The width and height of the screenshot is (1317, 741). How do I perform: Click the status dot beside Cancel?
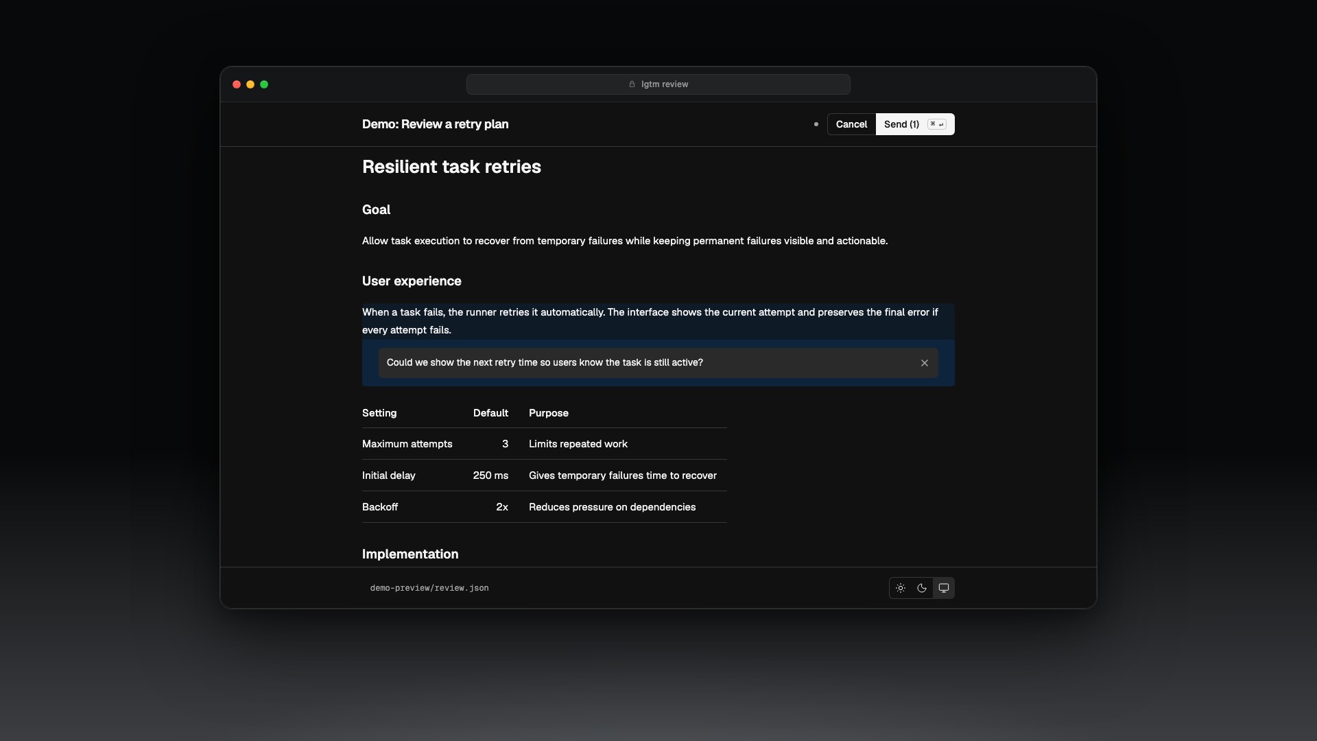[816, 124]
